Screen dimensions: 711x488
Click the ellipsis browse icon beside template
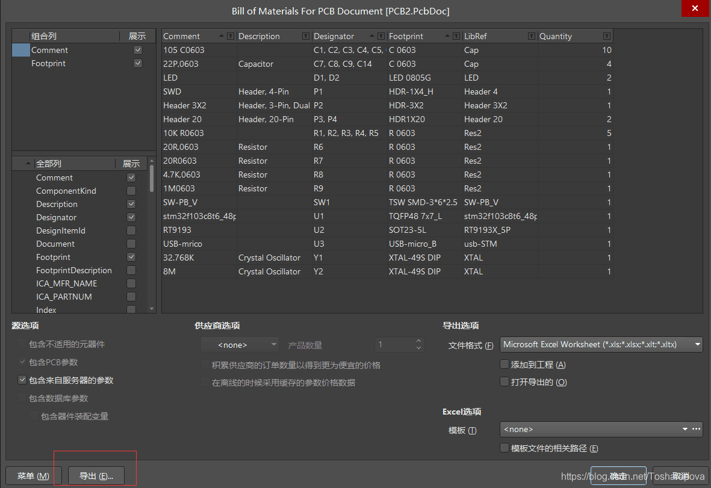click(x=697, y=429)
